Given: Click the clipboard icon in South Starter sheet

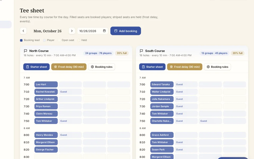Looking at the screenshot, I should (x=143, y=67).
